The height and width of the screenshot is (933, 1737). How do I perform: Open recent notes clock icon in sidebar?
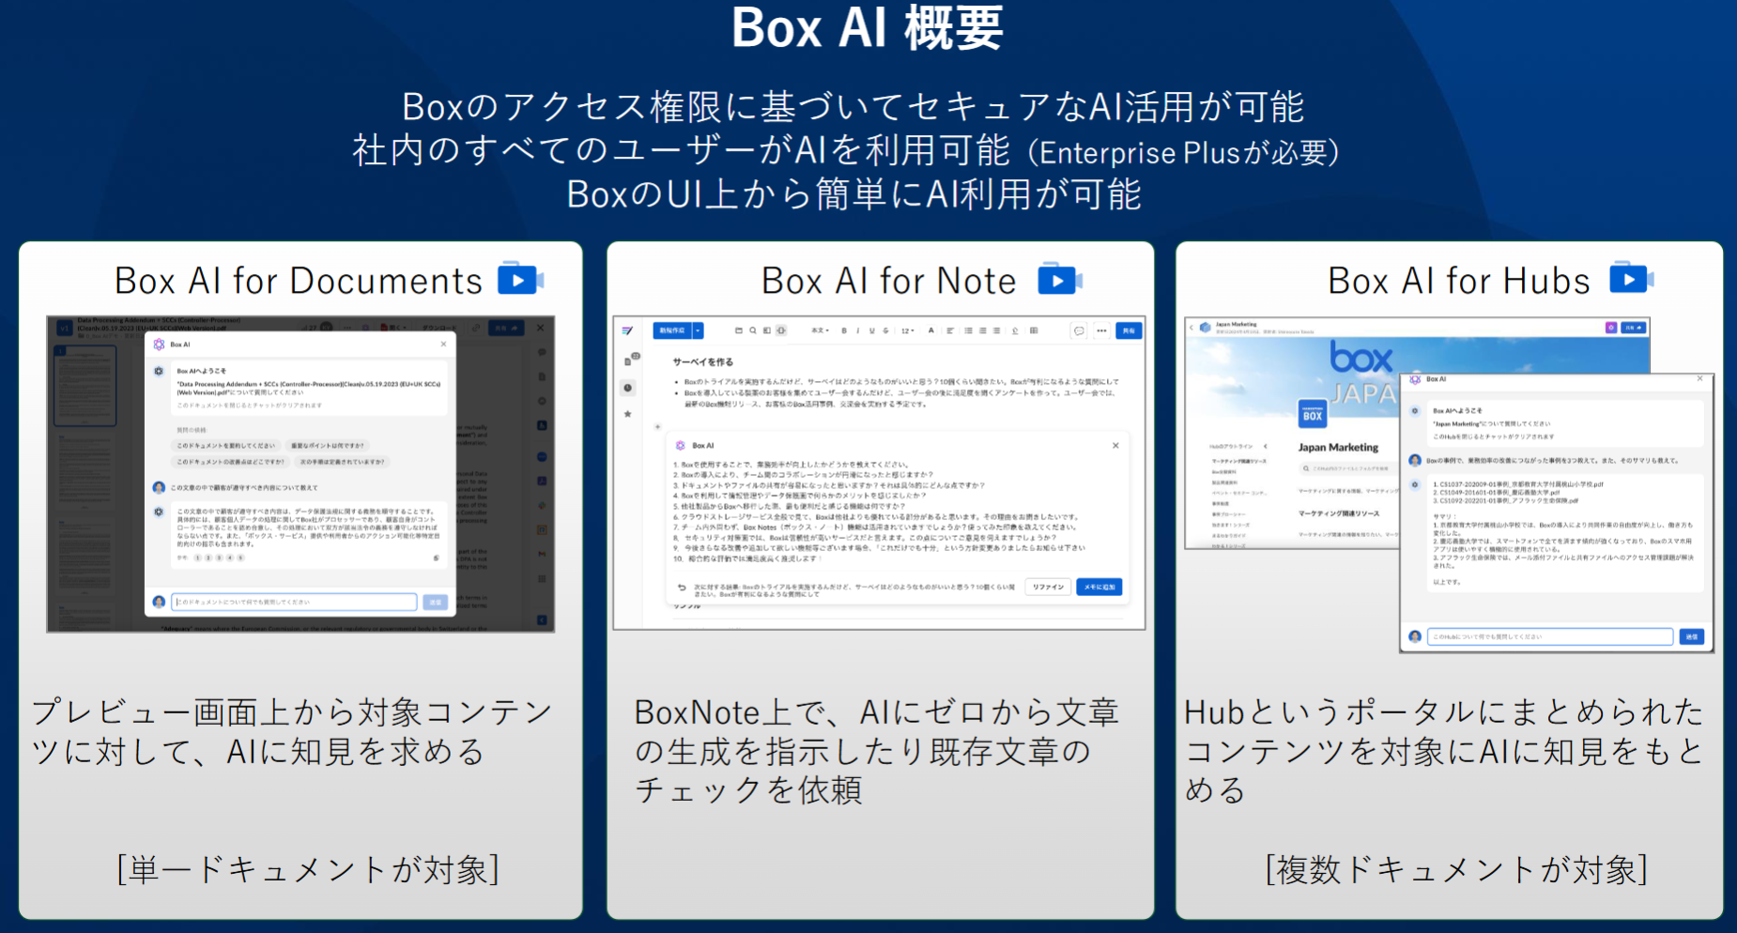(628, 388)
